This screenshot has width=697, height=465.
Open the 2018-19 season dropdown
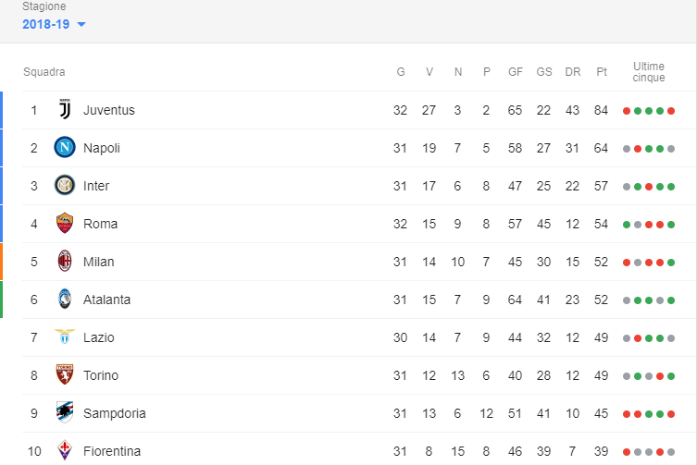54,24
